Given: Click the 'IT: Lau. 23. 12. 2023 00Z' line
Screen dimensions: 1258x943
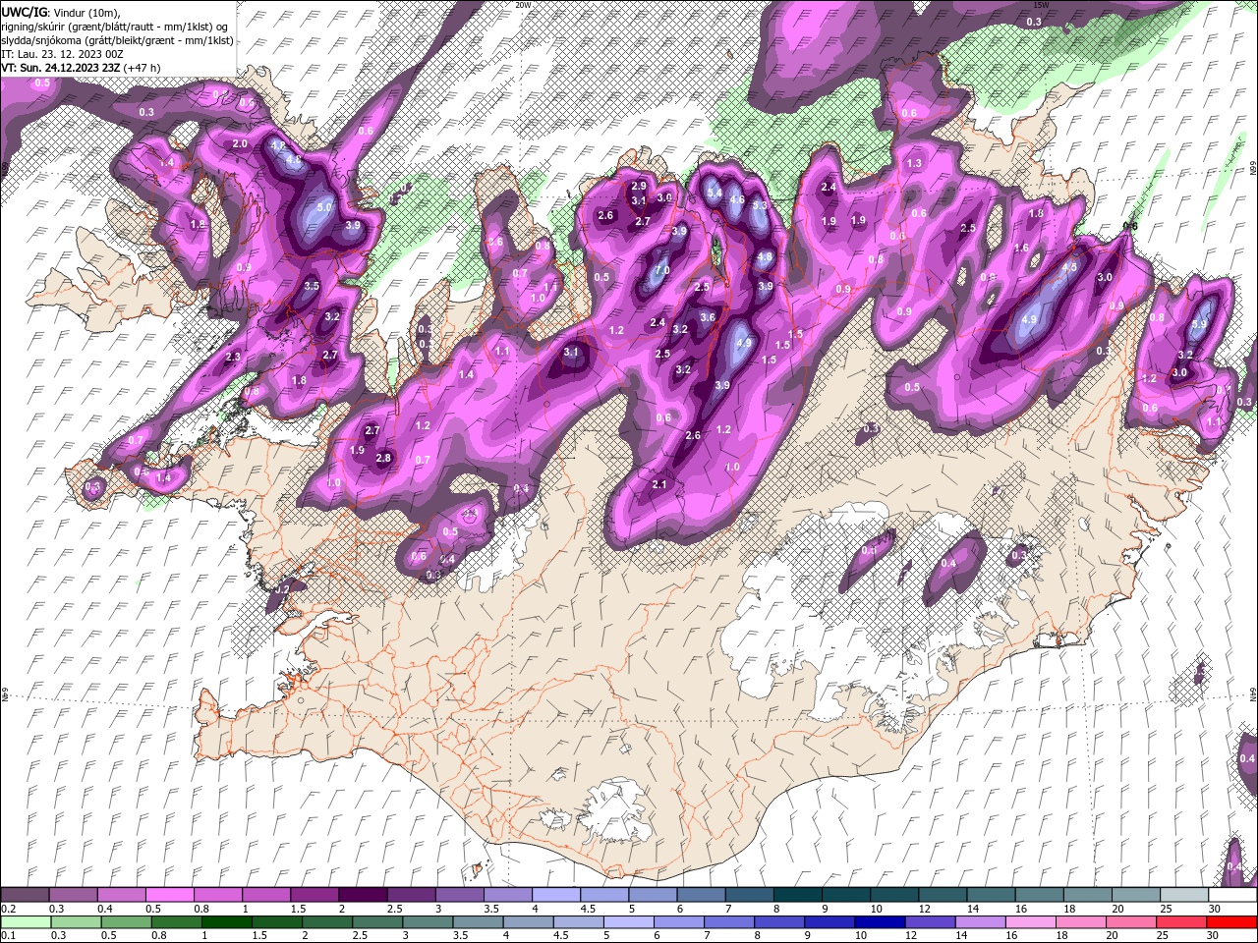Looking at the screenshot, I should pyautogui.click(x=62, y=54).
